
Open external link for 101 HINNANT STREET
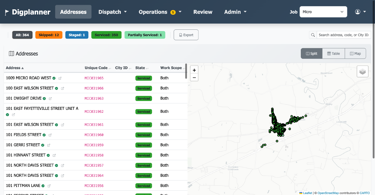pyautogui.click(x=54, y=155)
